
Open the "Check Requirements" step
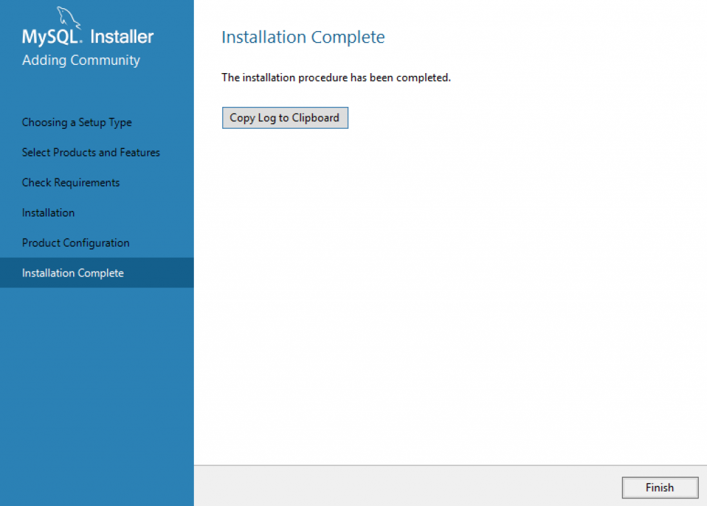[70, 182]
